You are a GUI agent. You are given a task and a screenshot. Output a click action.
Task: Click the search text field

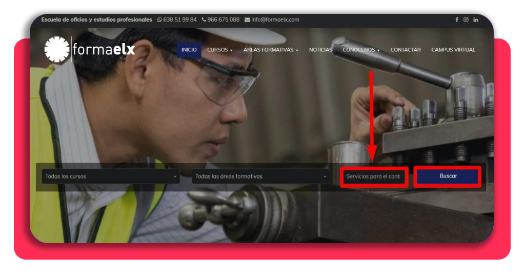(x=374, y=176)
